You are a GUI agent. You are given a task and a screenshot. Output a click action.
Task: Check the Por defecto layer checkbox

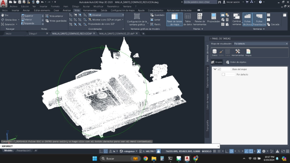223,74
